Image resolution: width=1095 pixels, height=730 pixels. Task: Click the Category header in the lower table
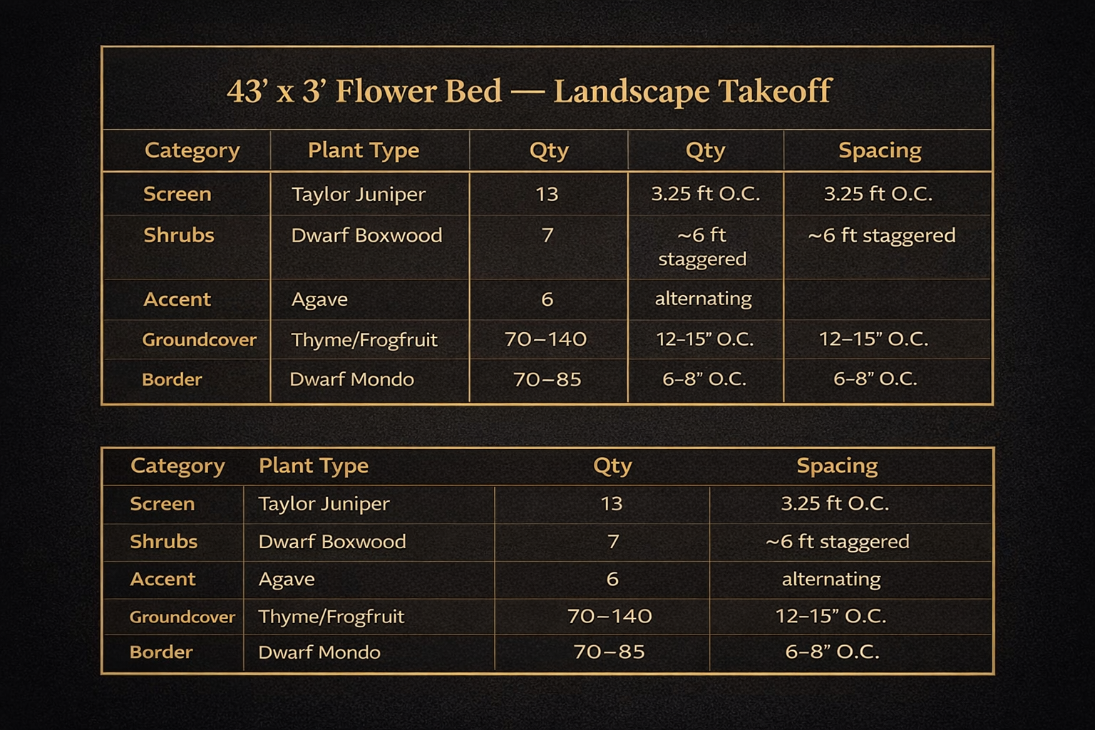[178, 466]
